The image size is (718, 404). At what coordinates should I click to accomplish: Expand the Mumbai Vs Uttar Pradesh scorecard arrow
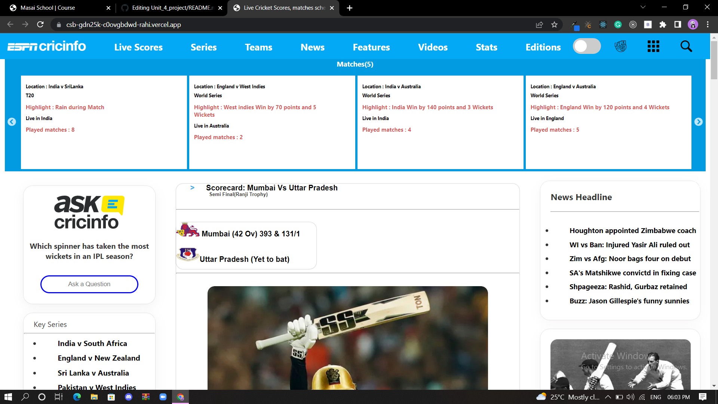tap(192, 188)
